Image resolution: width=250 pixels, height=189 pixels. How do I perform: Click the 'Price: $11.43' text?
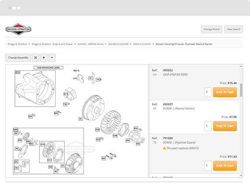tap(228, 157)
